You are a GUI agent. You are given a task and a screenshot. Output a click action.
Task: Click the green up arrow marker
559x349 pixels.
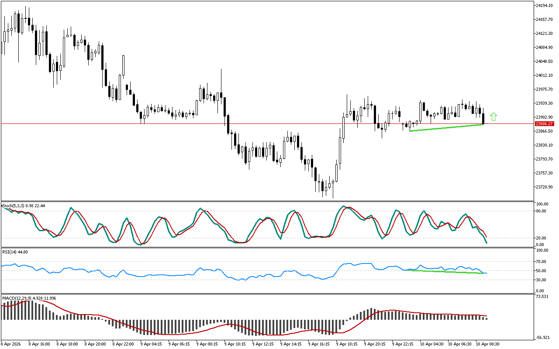click(493, 116)
